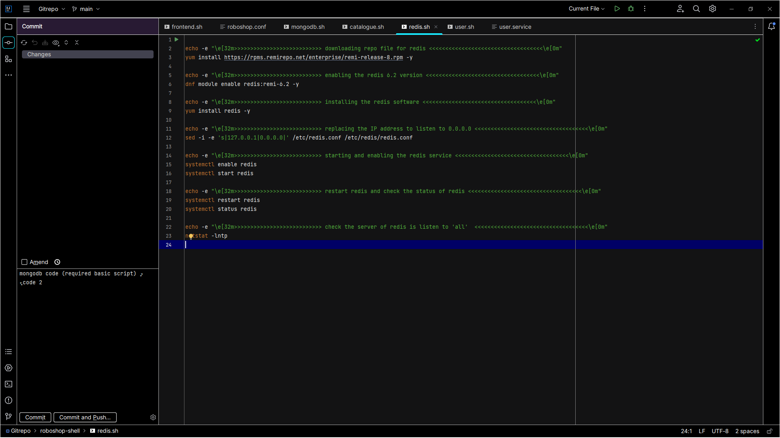780x438 pixels.
Task: Open the Terminal tool window
Action: pyautogui.click(x=8, y=384)
